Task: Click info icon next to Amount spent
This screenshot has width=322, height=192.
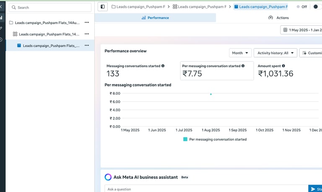Action: coord(283,66)
